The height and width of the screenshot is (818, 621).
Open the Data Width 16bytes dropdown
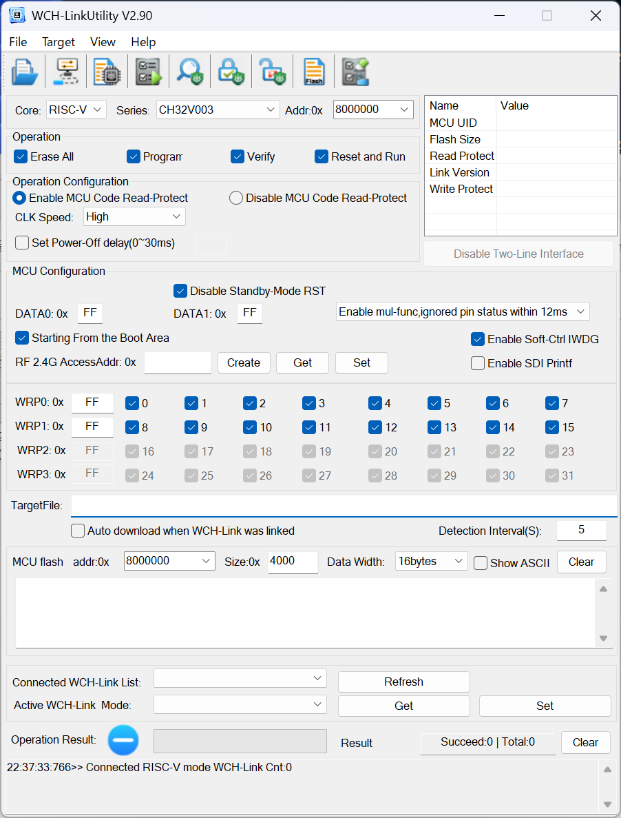click(x=432, y=562)
